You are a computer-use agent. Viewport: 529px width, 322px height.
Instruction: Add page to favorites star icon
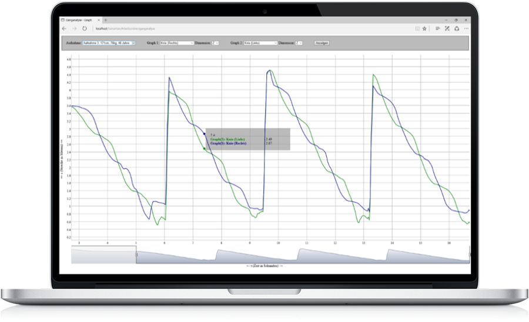pyautogui.click(x=424, y=28)
